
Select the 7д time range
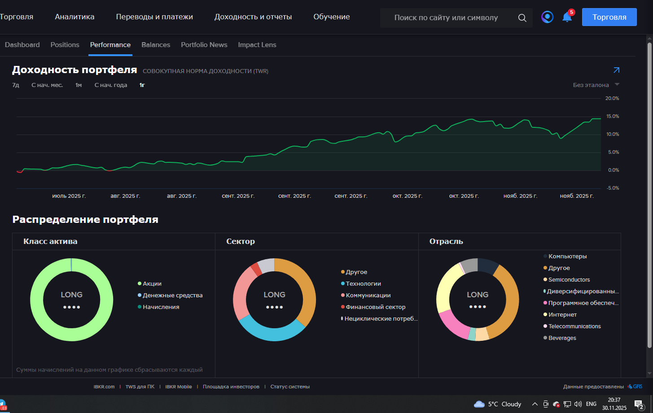16,85
